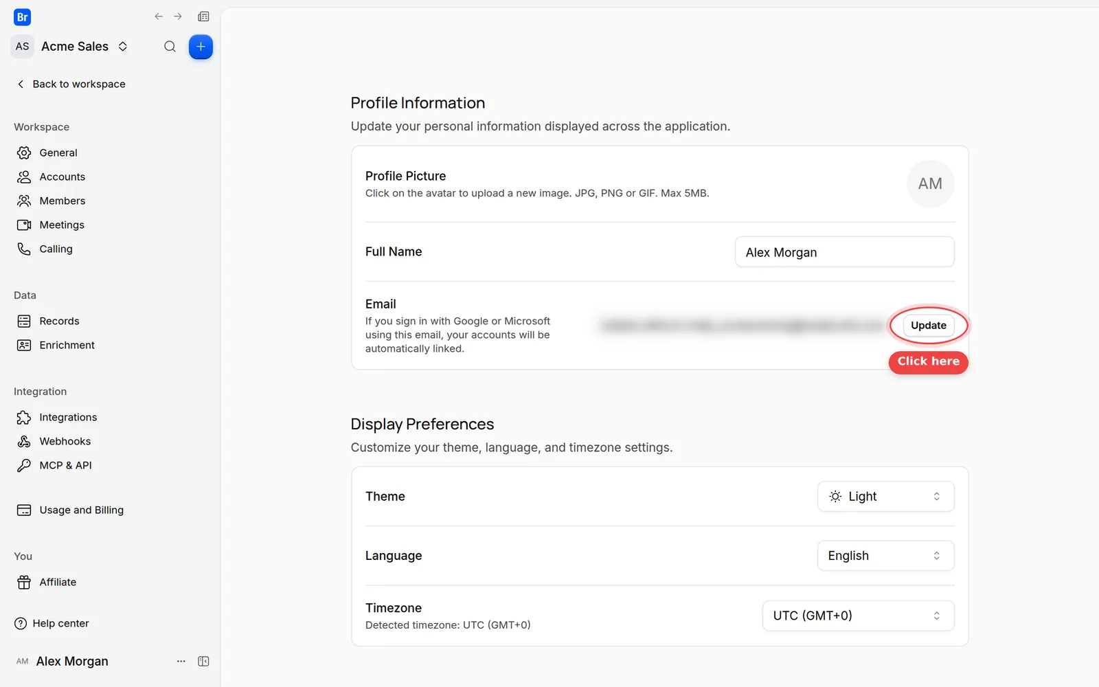Click the Help center question icon
Image resolution: width=1099 pixels, height=687 pixels.
pos(21,623)
